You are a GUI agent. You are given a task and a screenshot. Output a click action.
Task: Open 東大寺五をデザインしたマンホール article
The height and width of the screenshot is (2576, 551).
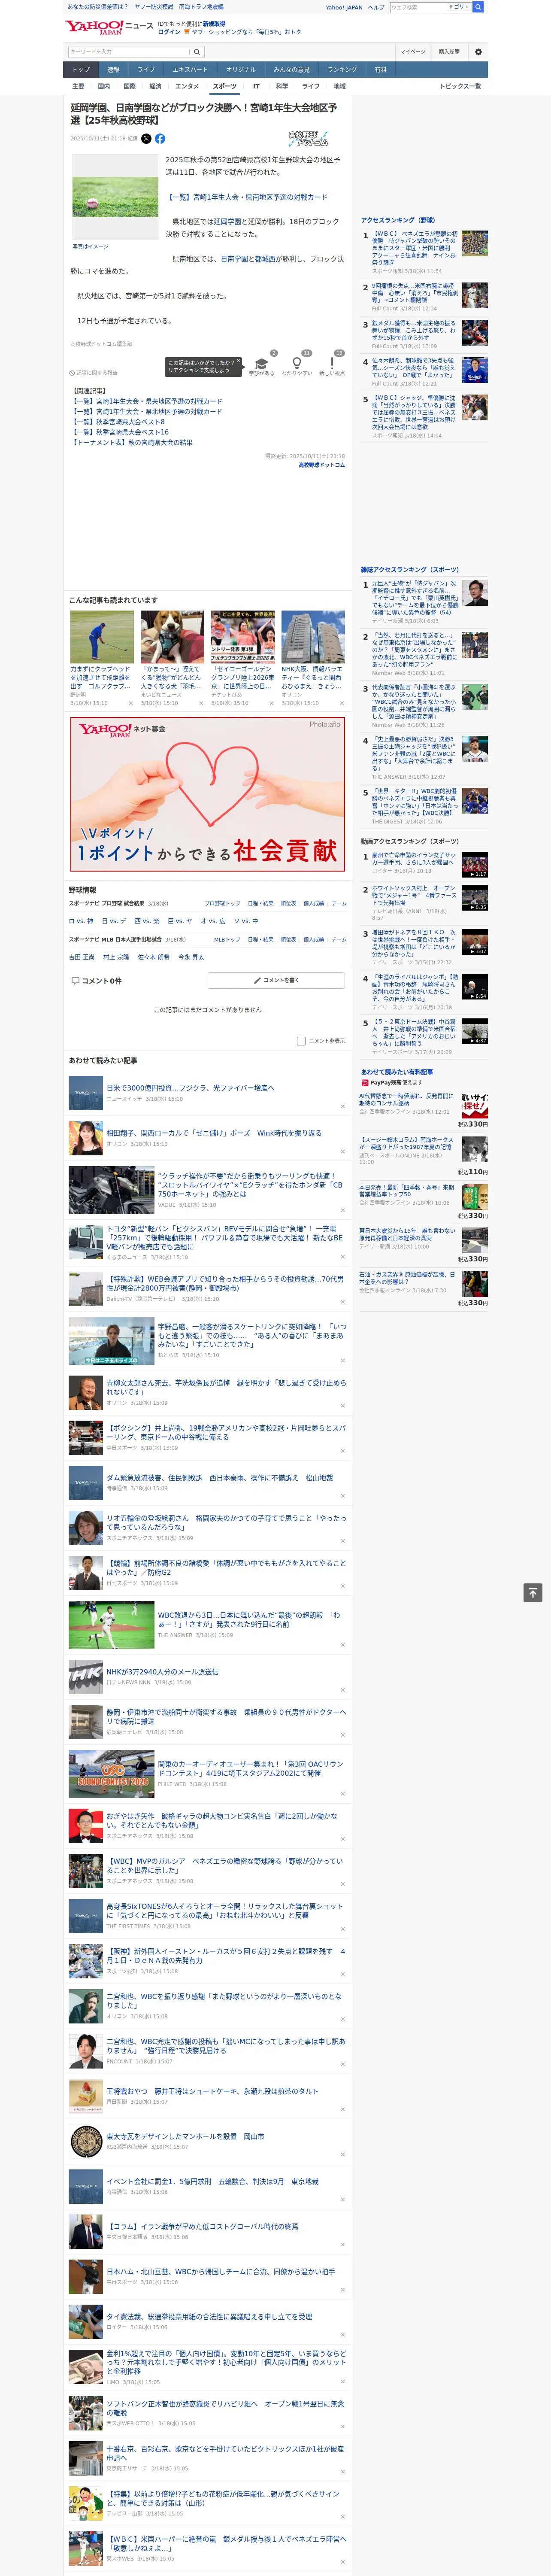tap(185, 2136)
